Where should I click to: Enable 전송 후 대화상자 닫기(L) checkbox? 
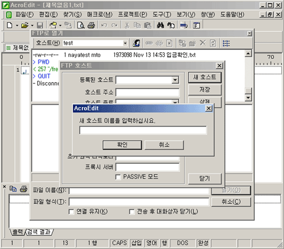click(x=132, y=212)
